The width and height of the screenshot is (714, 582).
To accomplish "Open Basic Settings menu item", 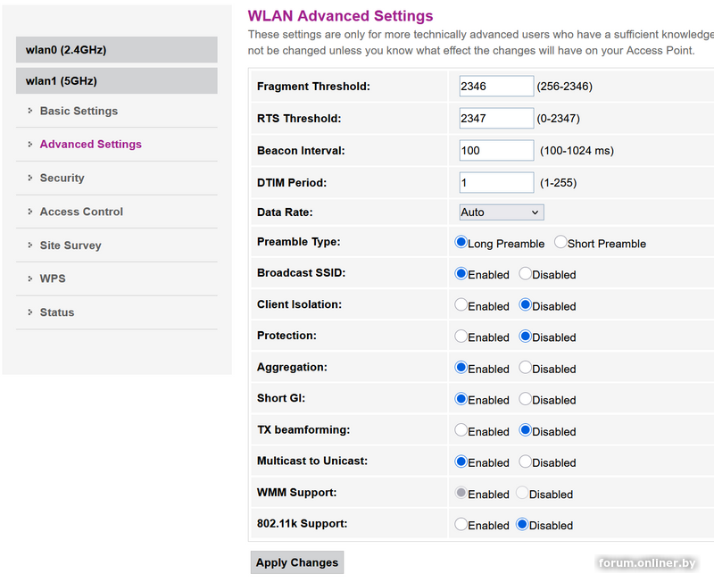I will [x=79, y=112].
